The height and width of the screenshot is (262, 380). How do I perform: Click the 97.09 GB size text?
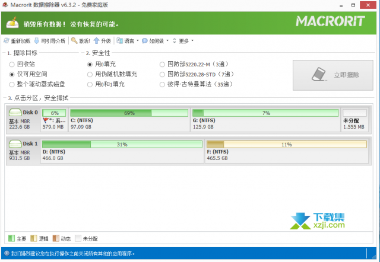pyautogui.click(x=81, y=127)
